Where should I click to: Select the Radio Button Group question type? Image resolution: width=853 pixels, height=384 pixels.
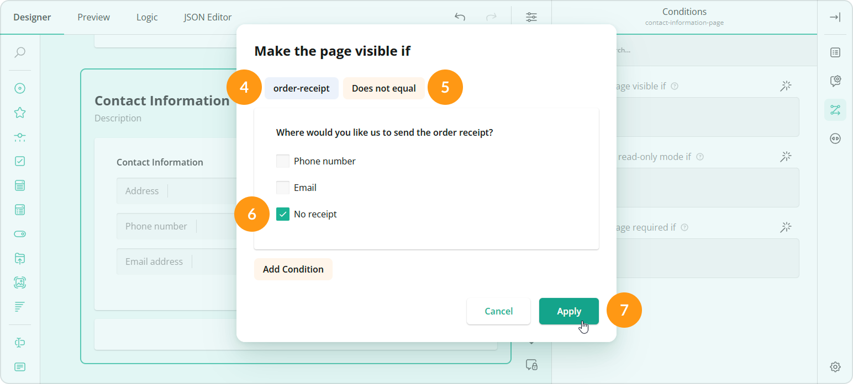click(19, 87)
